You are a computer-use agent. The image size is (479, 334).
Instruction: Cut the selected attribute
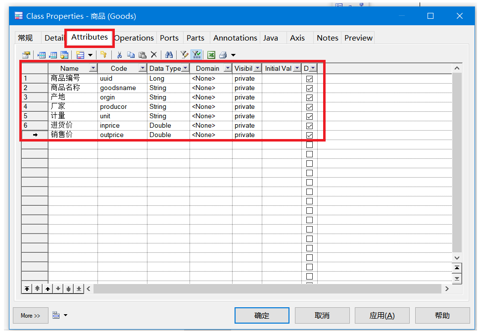(120, 54)
